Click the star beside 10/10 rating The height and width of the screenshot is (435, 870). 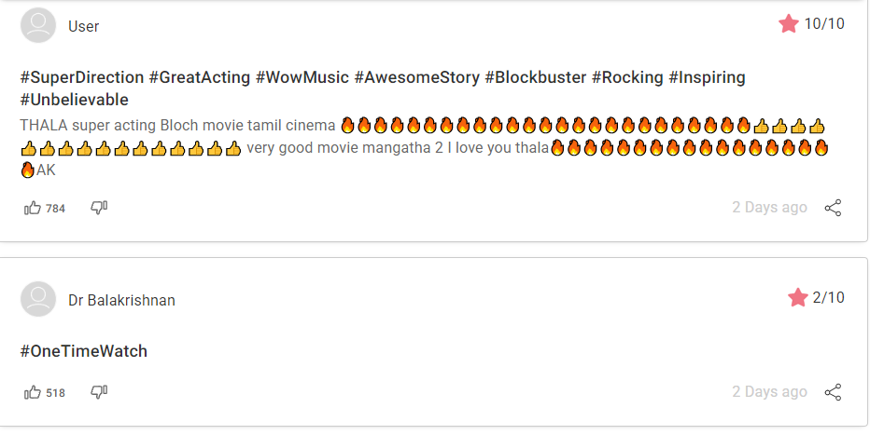coord(789,24)
